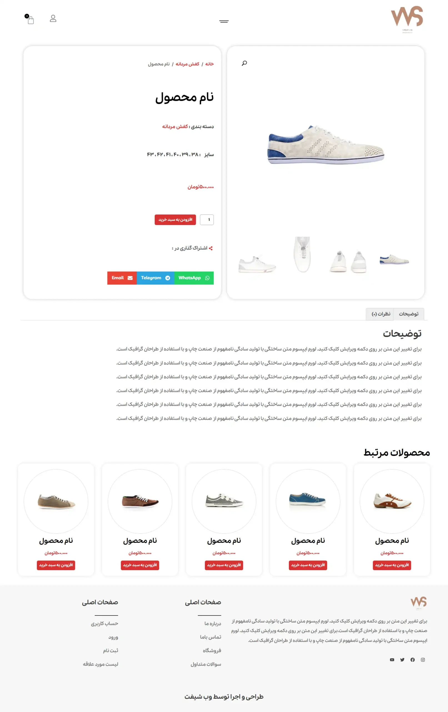Share product via Email button

click(122, 278)
